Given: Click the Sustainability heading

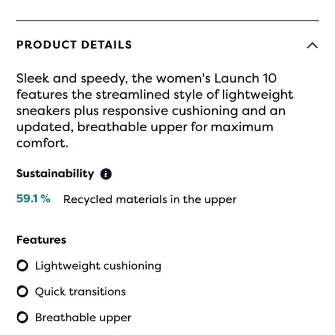Looking at the screenshot, I should pyautogui.click(x=55, y=173).
